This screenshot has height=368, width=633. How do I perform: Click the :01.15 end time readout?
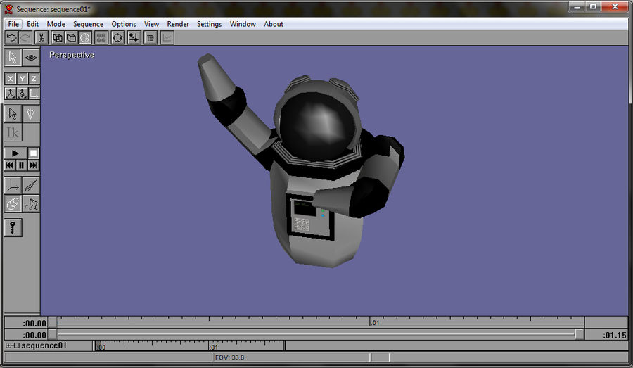[x=615, y=335]
